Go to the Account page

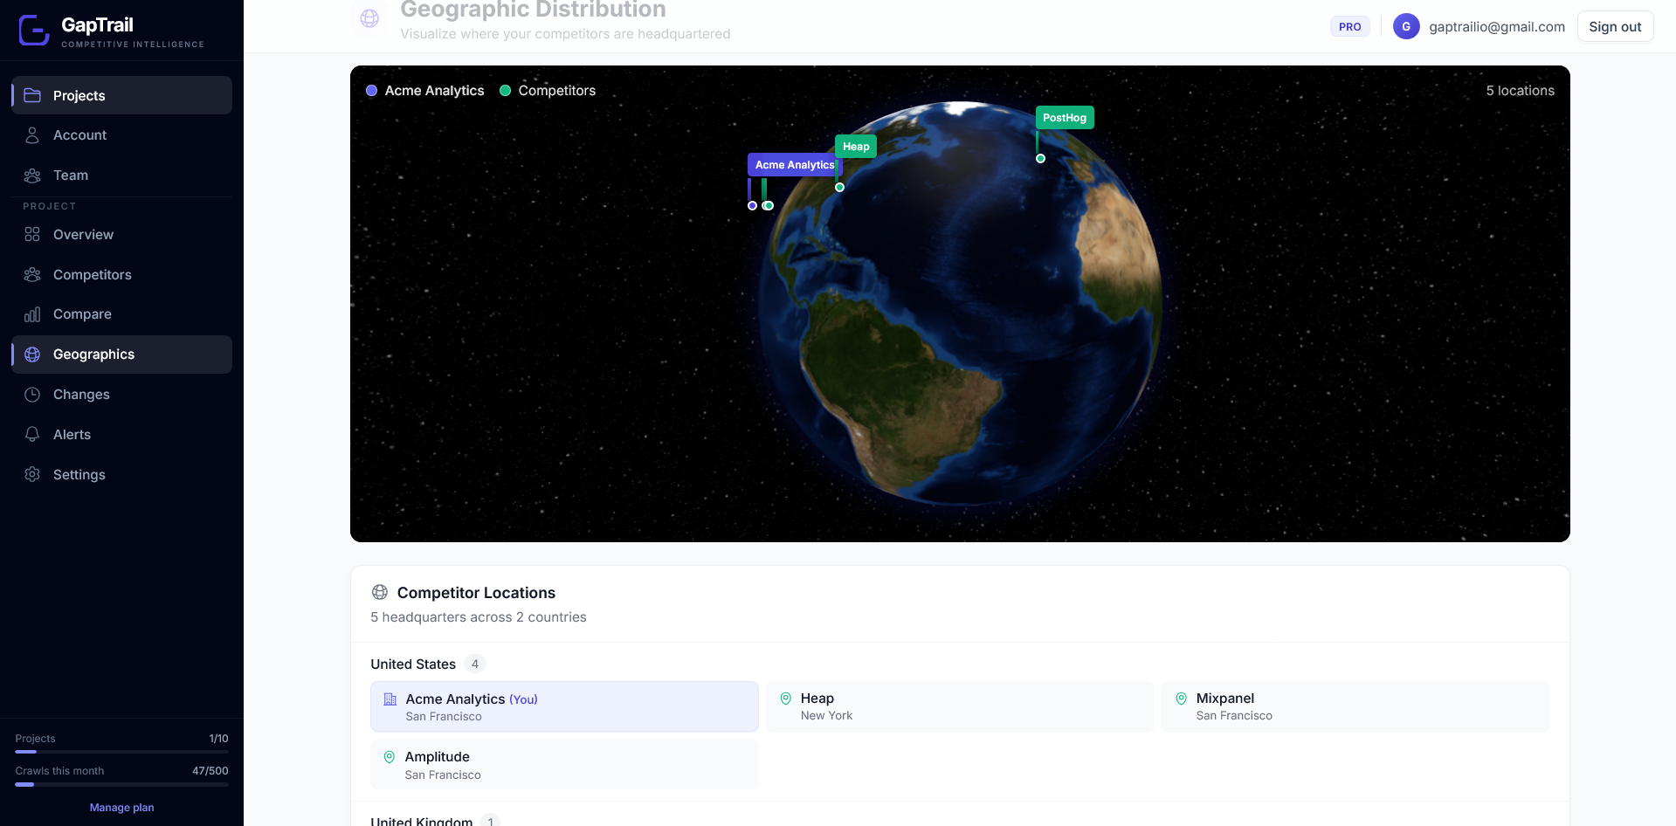coord(121,135)
